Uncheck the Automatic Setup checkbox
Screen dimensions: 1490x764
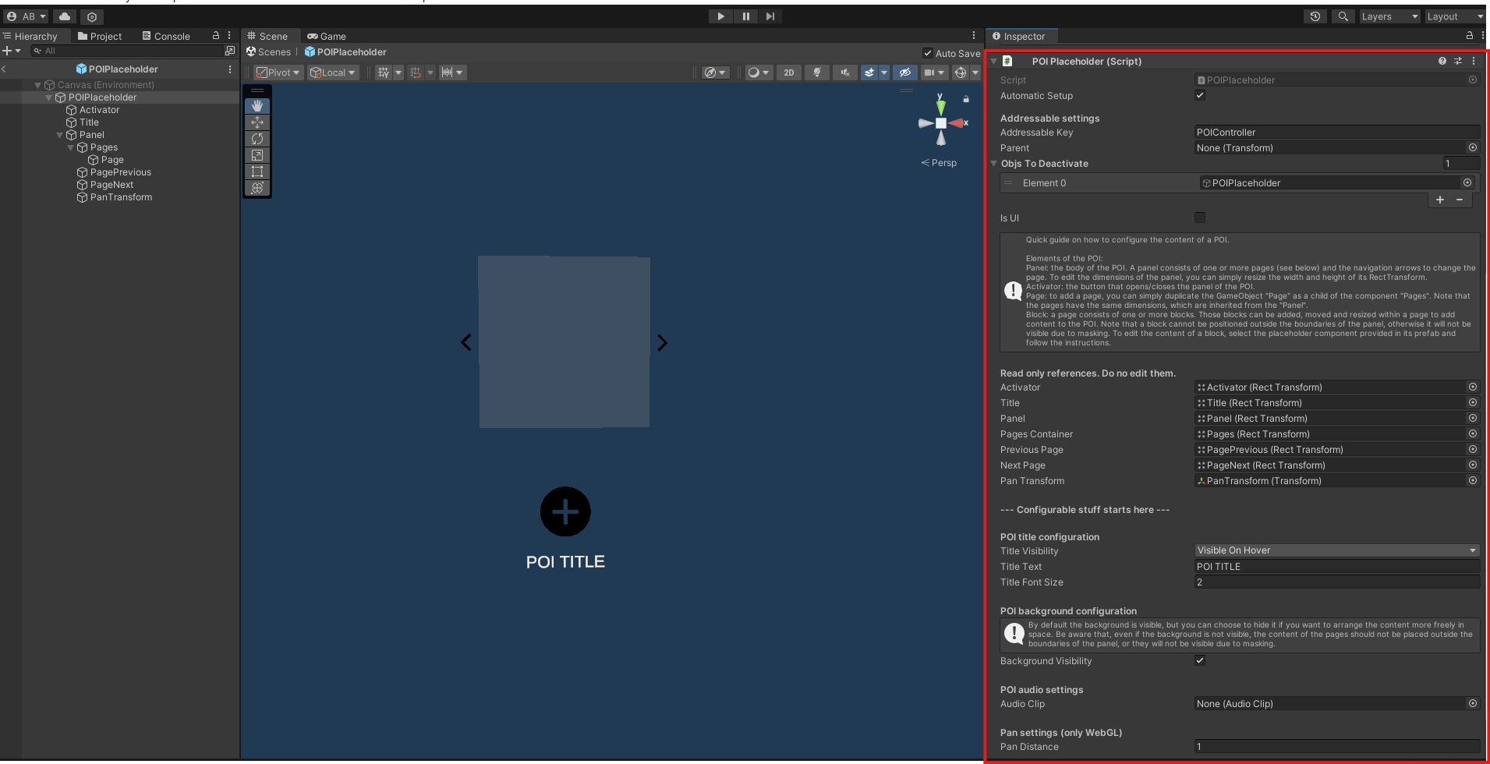[1200, 95]
